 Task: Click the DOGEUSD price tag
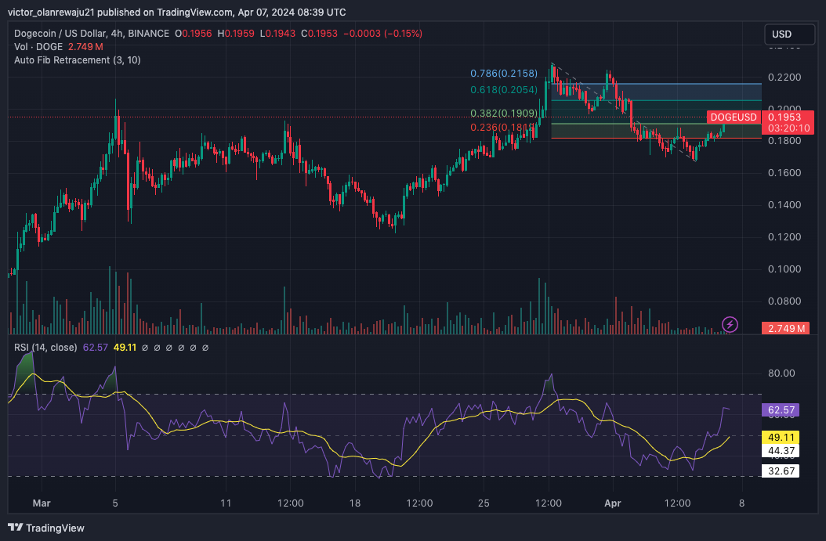coord(734,117)
